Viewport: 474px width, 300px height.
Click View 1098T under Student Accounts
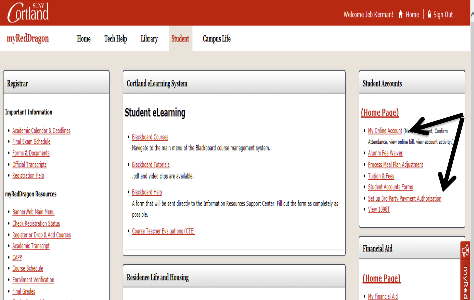pyautogui.click(x=379, y=209)
